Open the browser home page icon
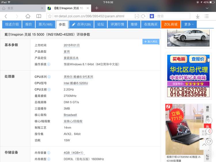216x162 pixels. coord(28,16)
